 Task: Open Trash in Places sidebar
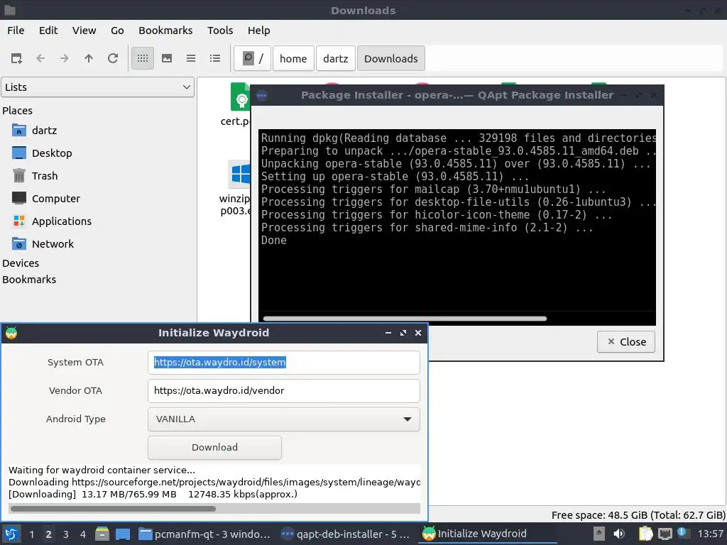click(x=45, y=176)
